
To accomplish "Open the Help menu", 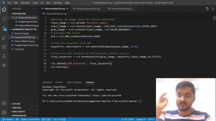I will (67, 3).
